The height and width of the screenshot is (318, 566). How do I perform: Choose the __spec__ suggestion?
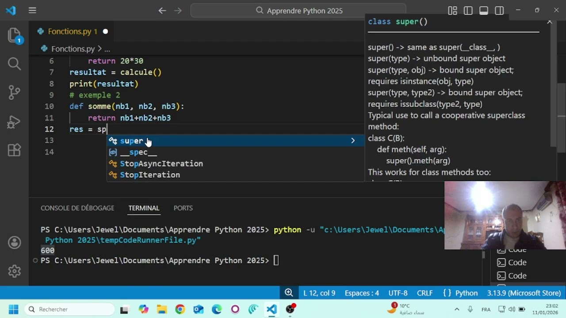click(235, 152)
